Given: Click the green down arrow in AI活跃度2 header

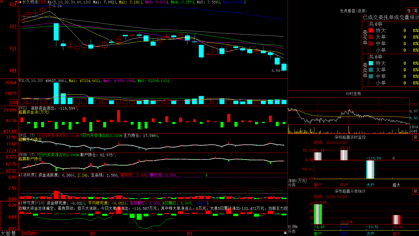Looking at the screenshot, I should tap(206, 175).
